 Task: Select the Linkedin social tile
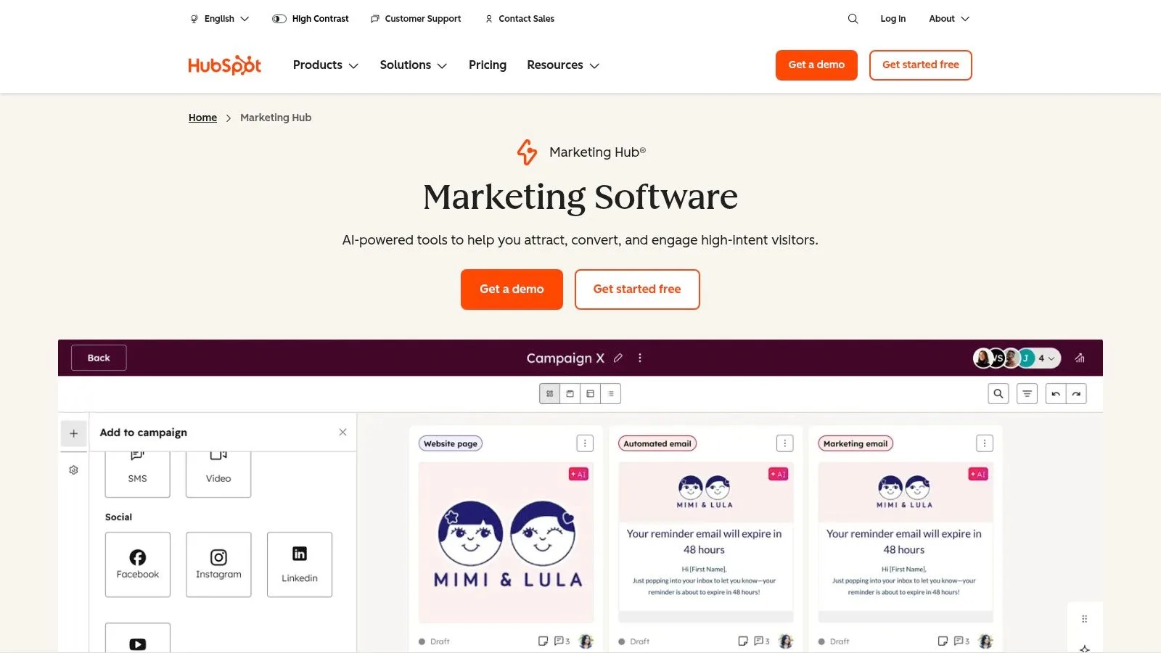[300, 564]
